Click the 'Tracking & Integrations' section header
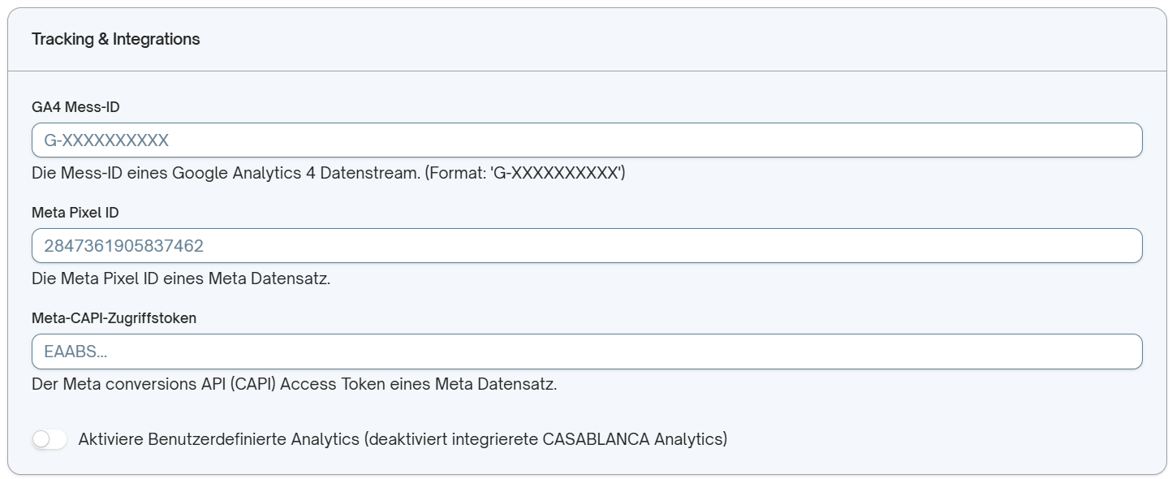Image resolution: width=1172 pixels, height=479 pixels. (x=116, y=39)
